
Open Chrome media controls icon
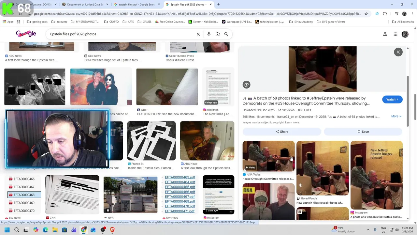(x=396, y=14)
